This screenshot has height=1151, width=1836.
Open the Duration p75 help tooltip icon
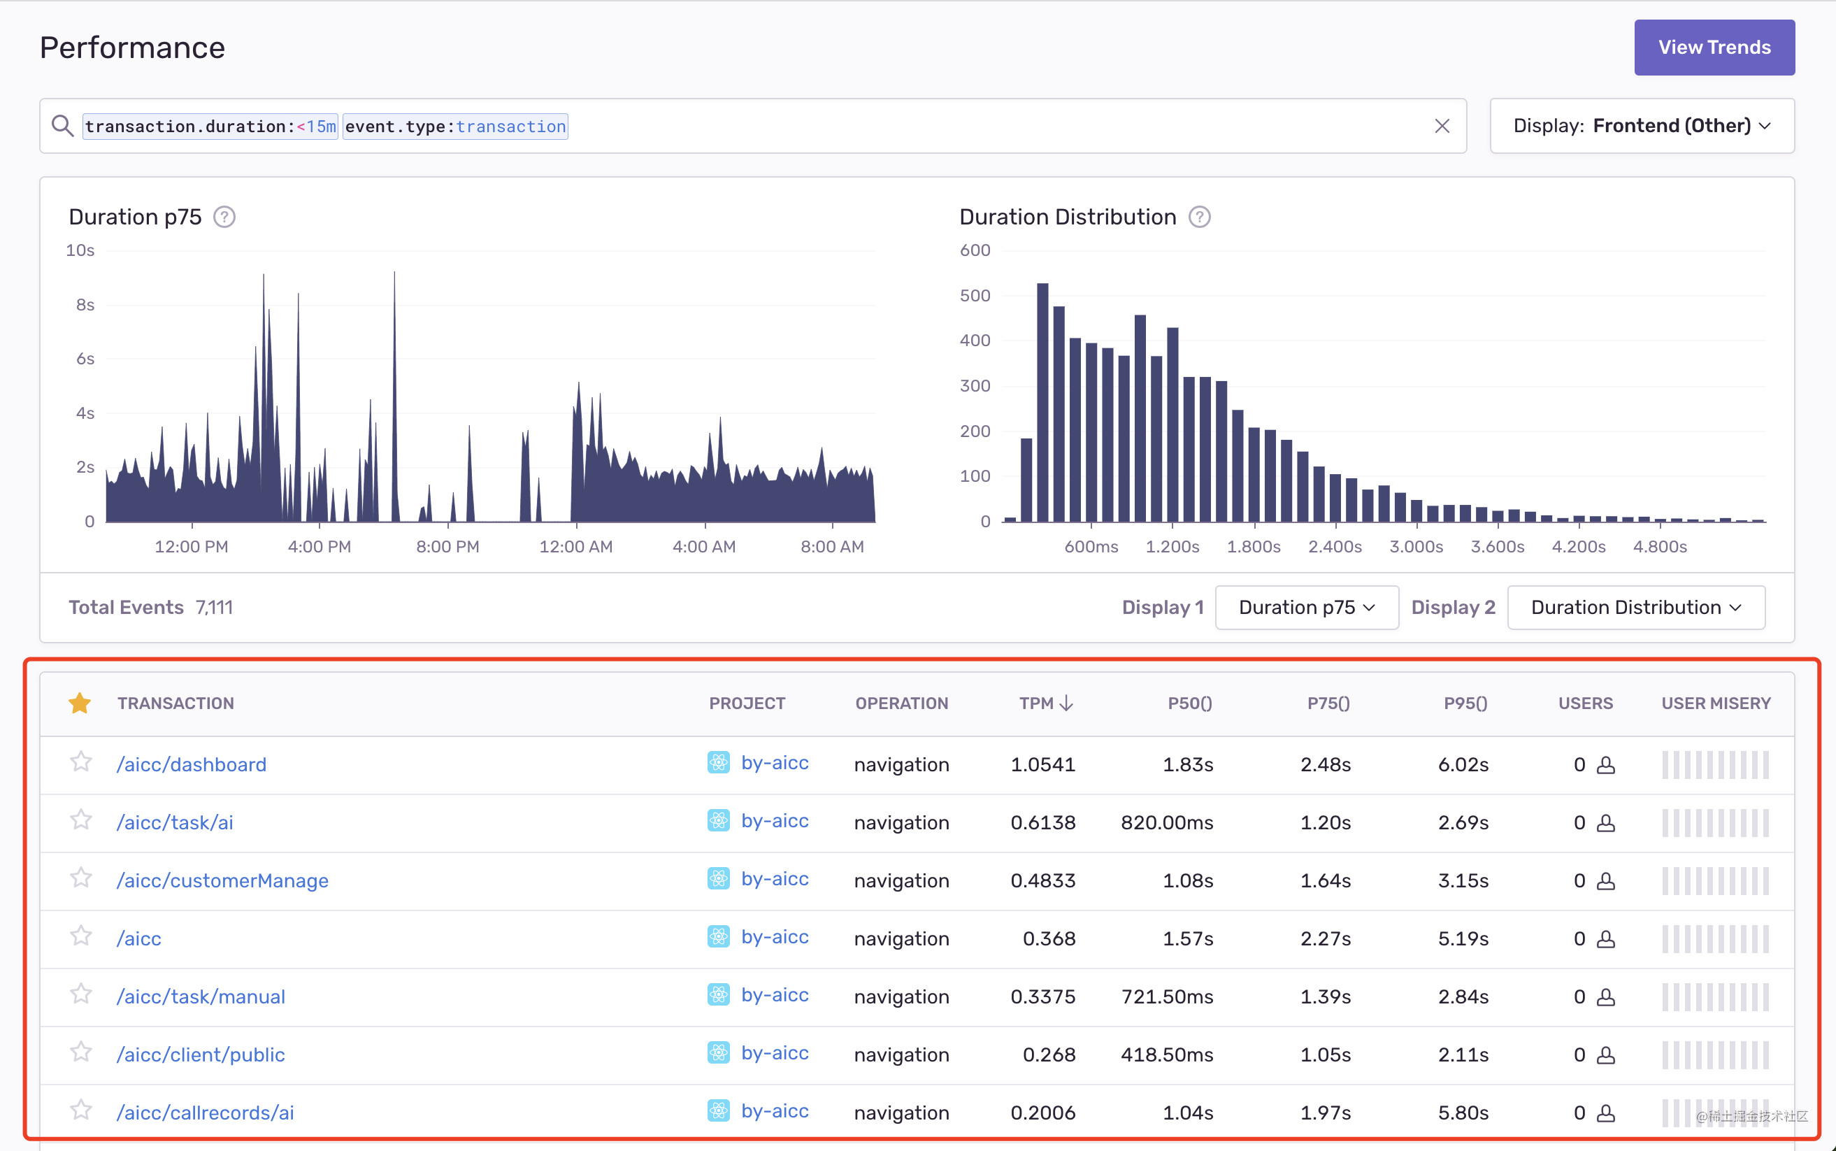click(x=224, y=217)
